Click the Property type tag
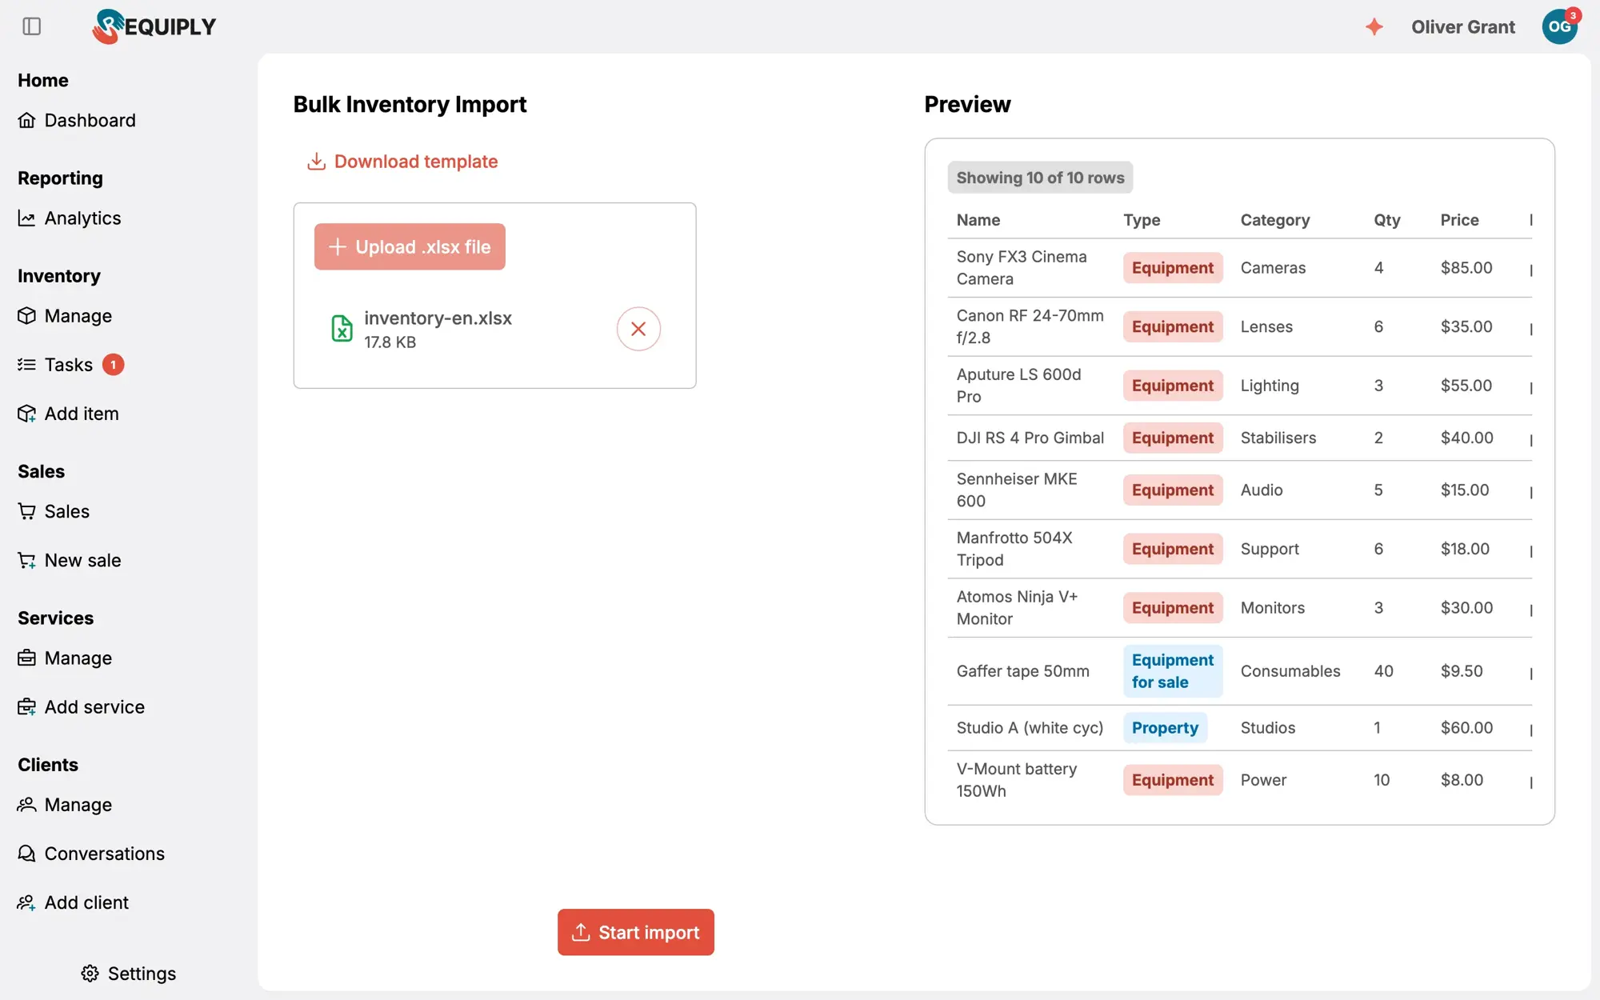The width and height of the screenshot is (1600, 1000). click(1165, 728)
